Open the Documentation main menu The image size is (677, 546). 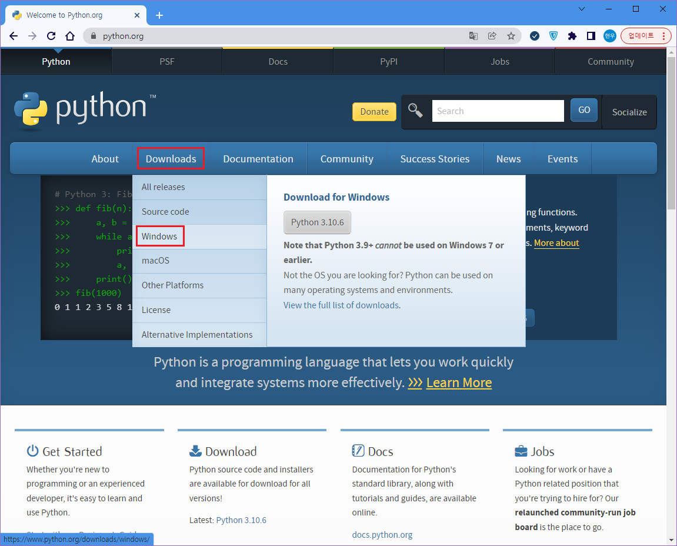[258, 158]
